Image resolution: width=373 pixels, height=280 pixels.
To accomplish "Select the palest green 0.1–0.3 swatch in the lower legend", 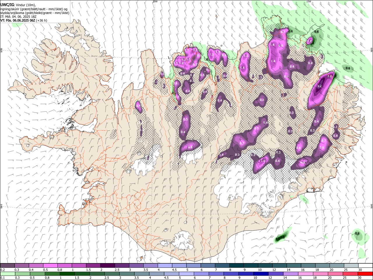I will 8,274.
